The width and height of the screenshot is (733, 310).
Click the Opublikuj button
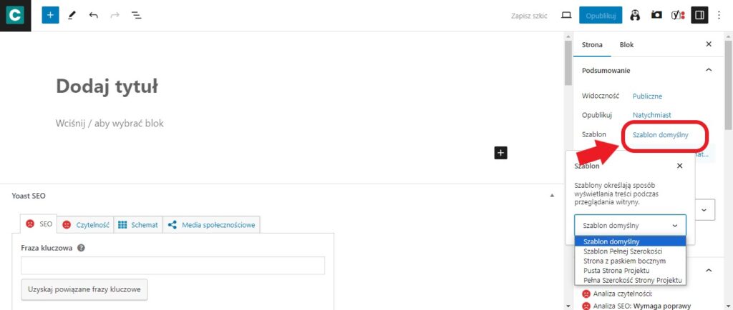[601, 16]
